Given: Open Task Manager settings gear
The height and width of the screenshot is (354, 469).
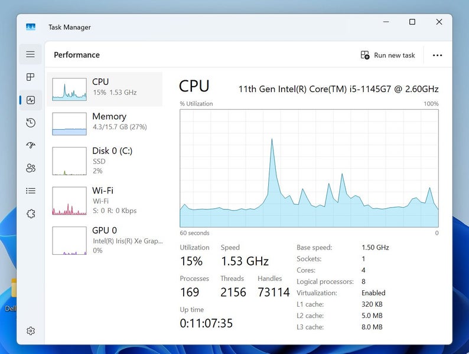Looking at the screenshot, I should [31, 331].
